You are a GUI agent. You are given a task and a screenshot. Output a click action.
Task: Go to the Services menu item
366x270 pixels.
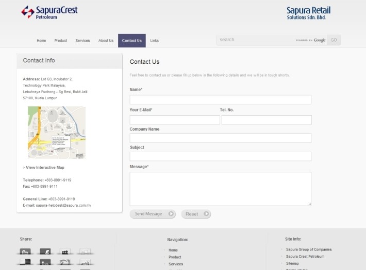pos(82,41)
